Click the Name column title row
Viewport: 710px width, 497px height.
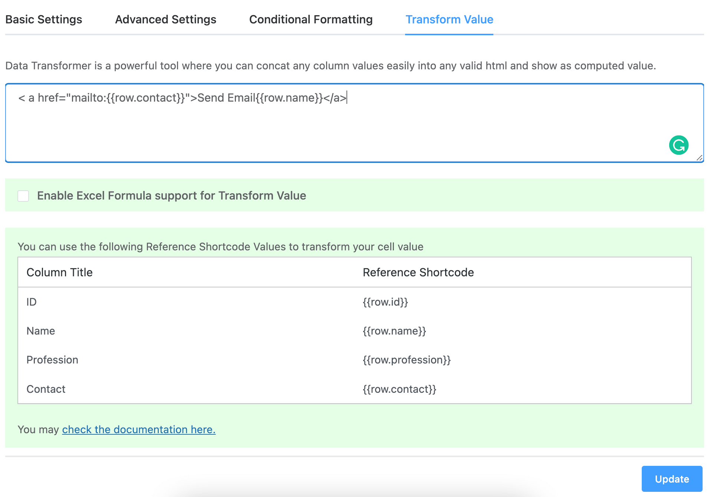[x=41, y=331]
